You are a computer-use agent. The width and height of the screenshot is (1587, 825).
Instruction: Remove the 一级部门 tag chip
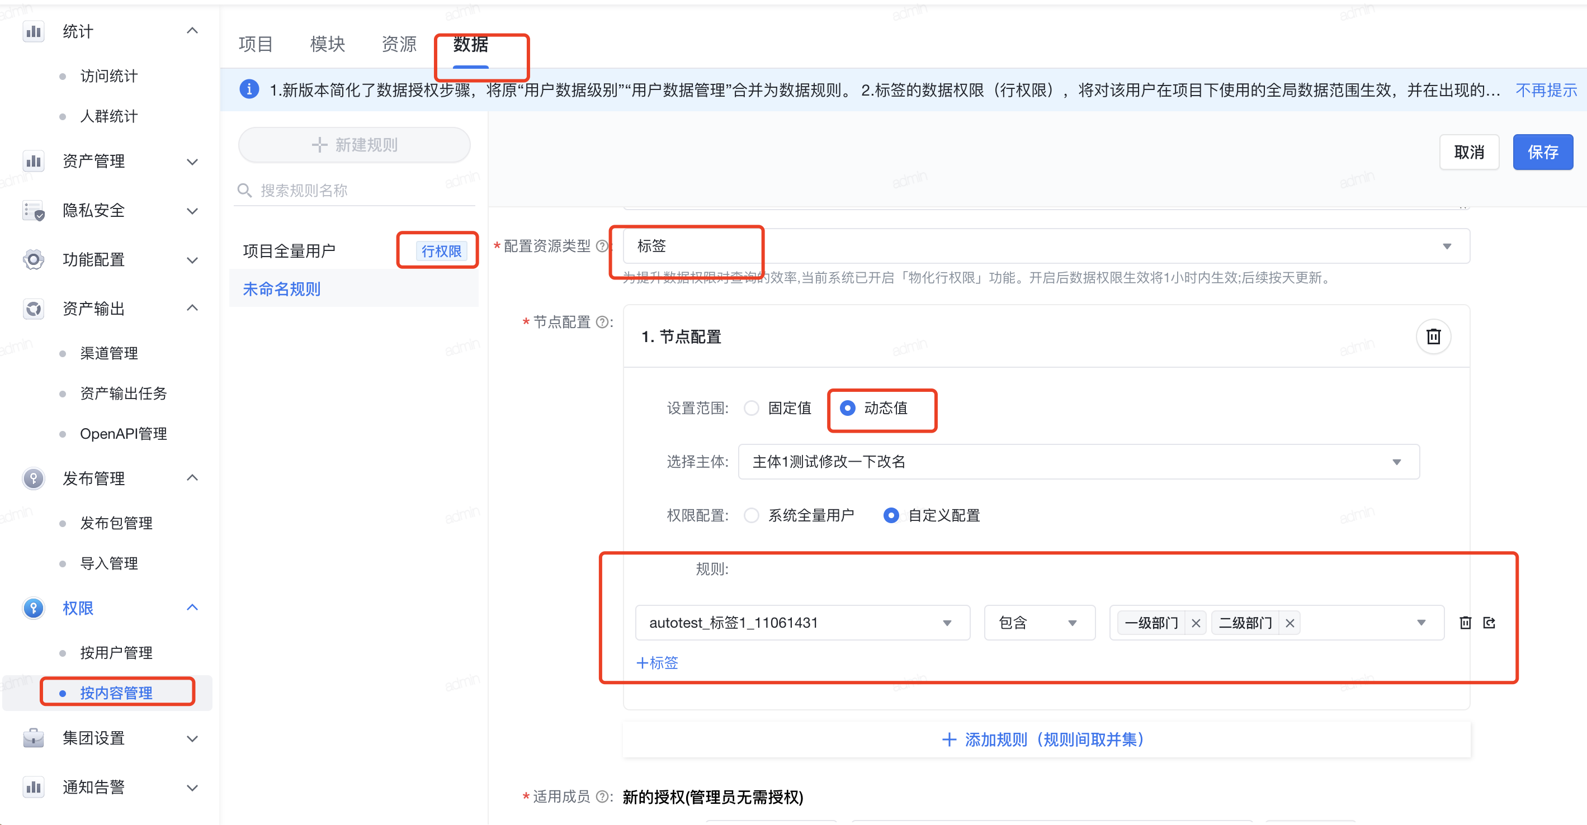(x=1196, y=623)
